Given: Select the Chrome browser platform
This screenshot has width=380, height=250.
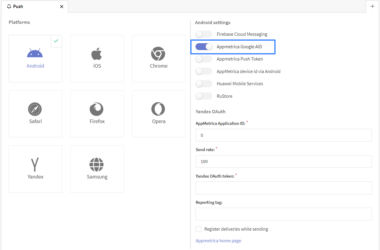Looking at the screenshot, I should coord(159,58).
